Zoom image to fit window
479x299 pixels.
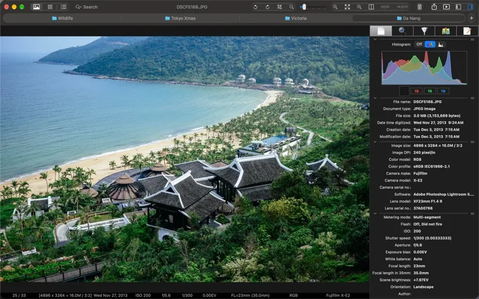347,7
